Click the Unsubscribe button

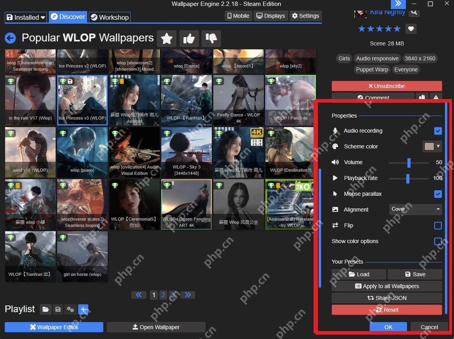[387, 86]
